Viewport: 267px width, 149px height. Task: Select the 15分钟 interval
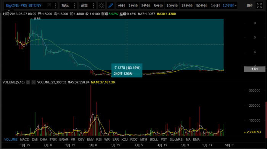(187, 6)
